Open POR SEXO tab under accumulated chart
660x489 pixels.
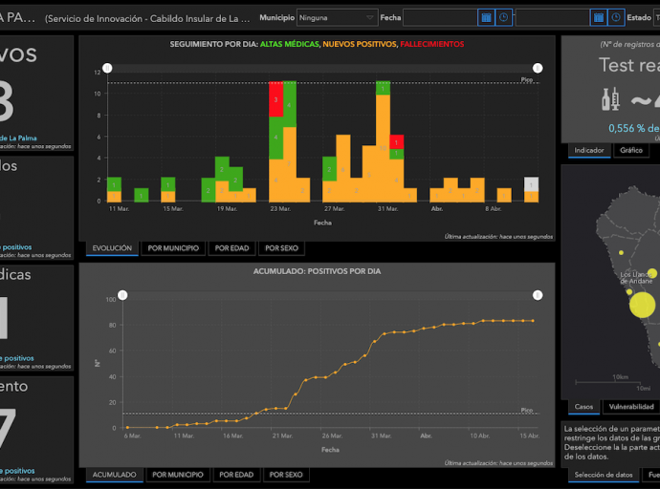tap(286, 475)
